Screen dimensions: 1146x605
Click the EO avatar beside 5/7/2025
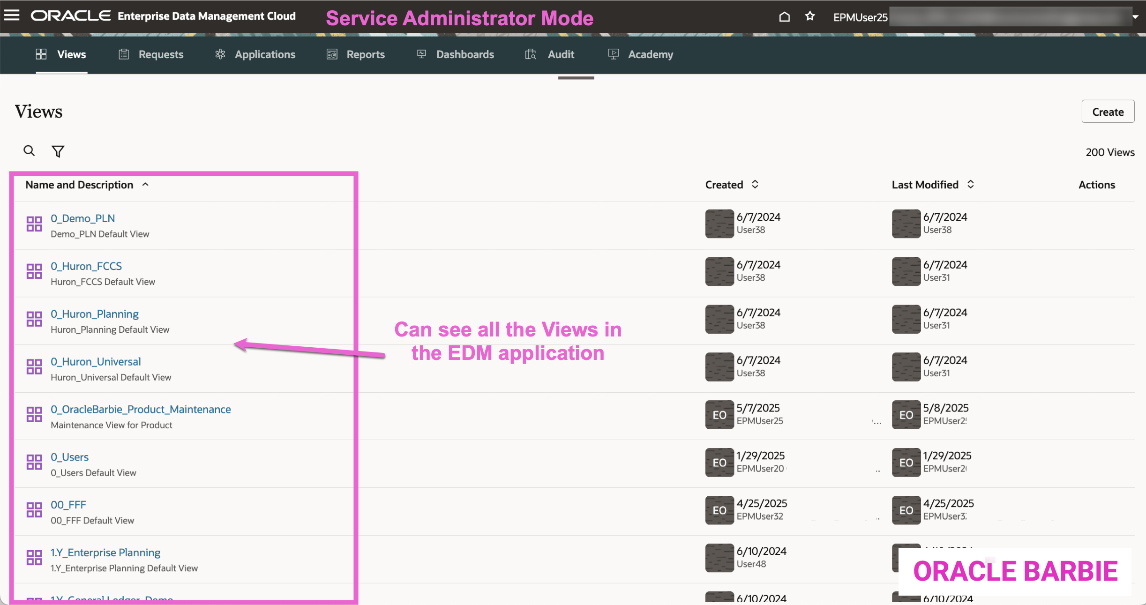pos(719,415)
